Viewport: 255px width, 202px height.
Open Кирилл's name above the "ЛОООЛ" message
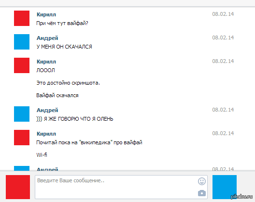click(x=46, y=62)
